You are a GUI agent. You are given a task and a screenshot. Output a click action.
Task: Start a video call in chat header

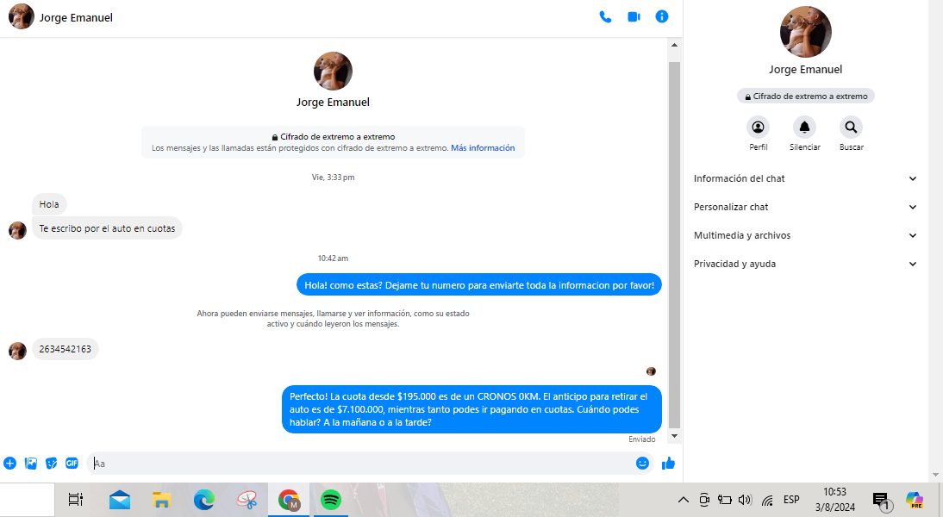(634, 17)
